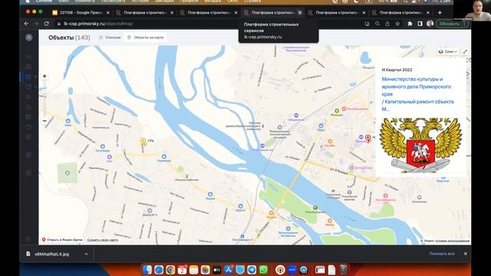Viewport: 491px width, 276px height.
Task: Close the active Платформа строительных tab
Action: click(x=300, y=13)
